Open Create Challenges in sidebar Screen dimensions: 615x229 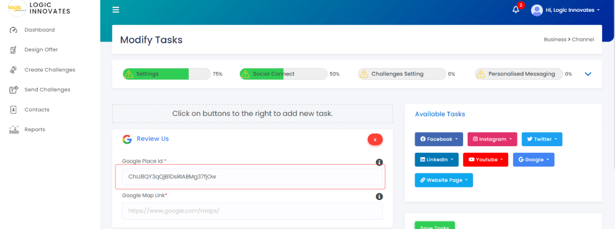click(x=50, y=70)
